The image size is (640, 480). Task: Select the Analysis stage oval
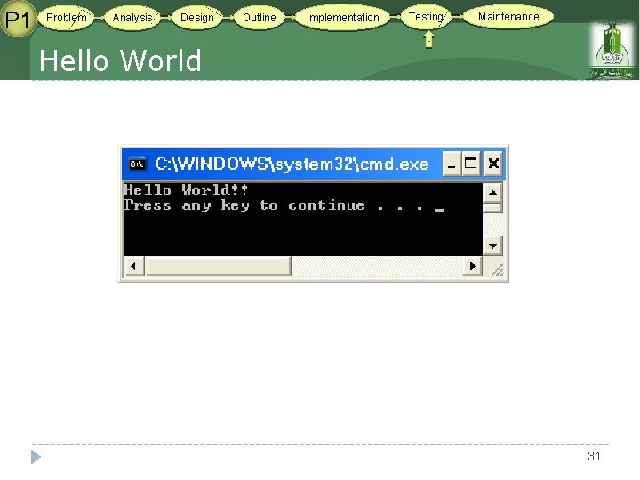pyautogui.click(x=132, y=18)
